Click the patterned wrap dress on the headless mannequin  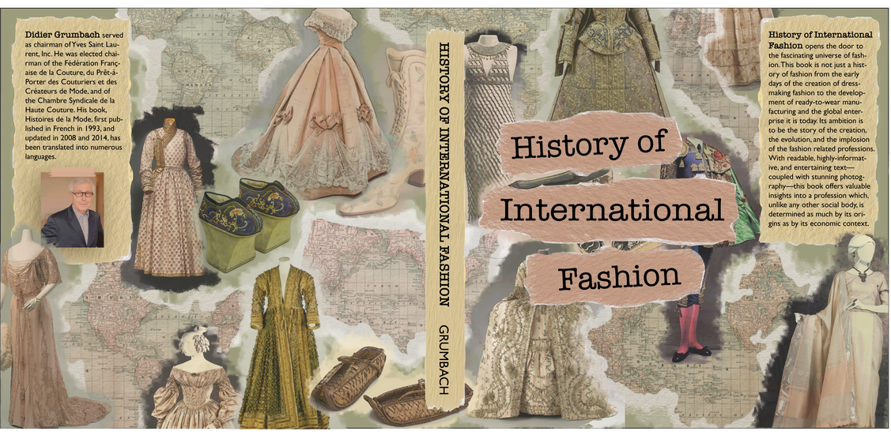[170, 197]
